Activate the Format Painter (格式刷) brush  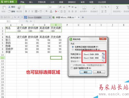pos(19,8)
